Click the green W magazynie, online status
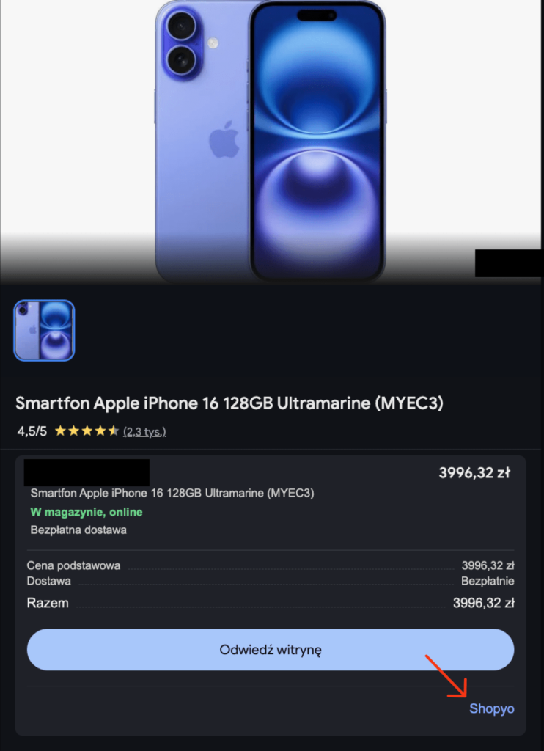544x751 pixels. [x=87, y=512]
